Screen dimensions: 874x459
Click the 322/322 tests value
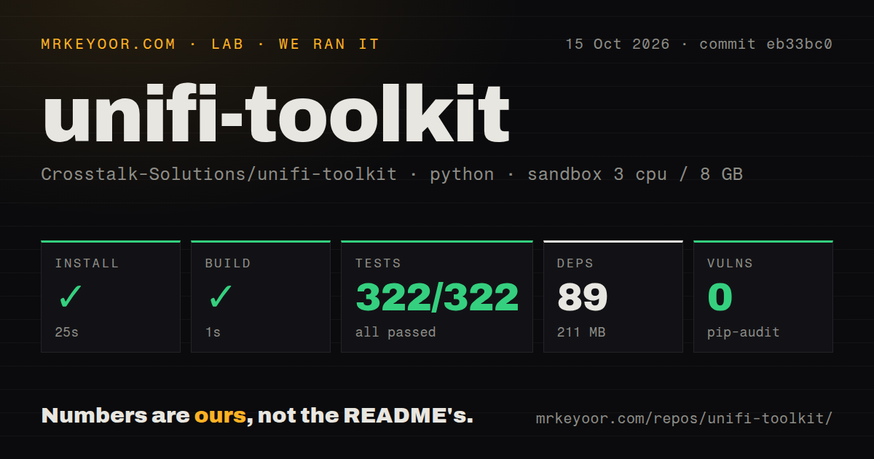pyautogui.click(x=437, y=297)
